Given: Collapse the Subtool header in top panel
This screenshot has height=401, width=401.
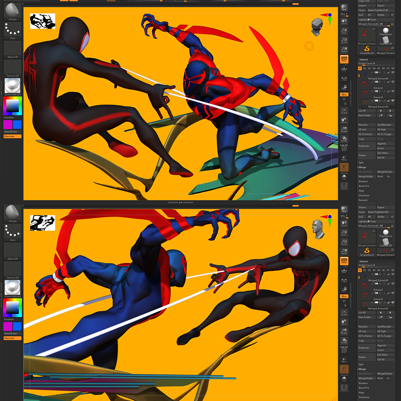Looking at the screenshot, I should 363,59.
